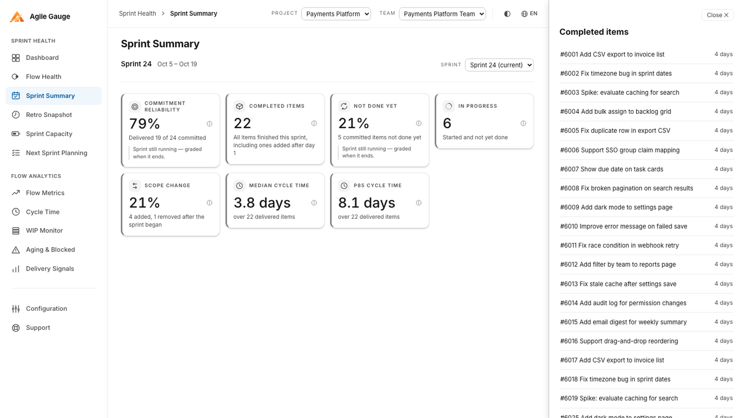Click the Delivery Signals bar chart icon
Screen dimensions: 744x418
point(16,269)
